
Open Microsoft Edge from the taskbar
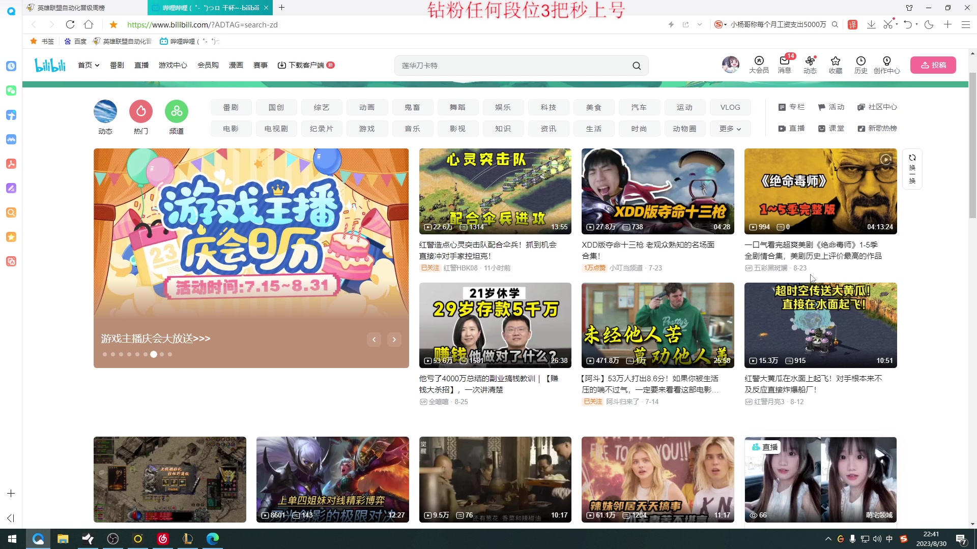(x=213, y=539)
